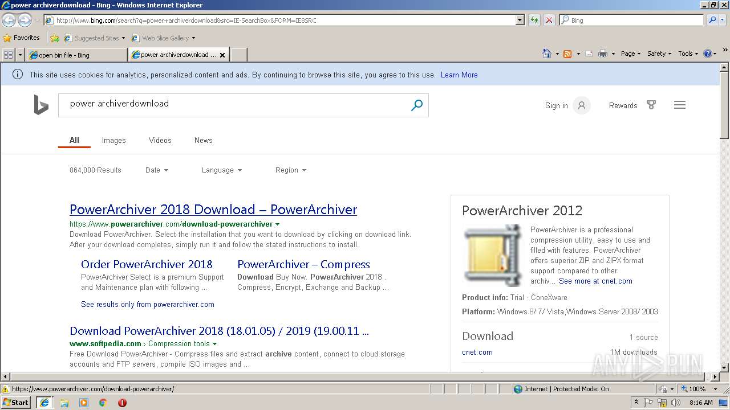
Task: Show hidden tray icons arrow
Action: coord(636,403)
